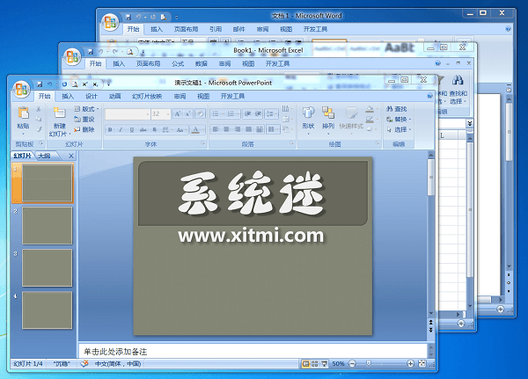Reset slide with the 重设 button
This screenshot has height=379, width=528.
coord(84,120)
